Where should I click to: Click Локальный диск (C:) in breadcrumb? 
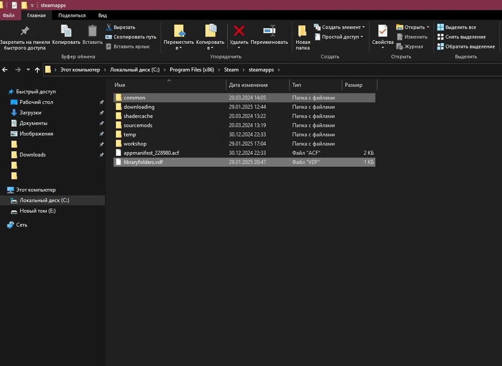pyautogui.click(x=135, y=69)
